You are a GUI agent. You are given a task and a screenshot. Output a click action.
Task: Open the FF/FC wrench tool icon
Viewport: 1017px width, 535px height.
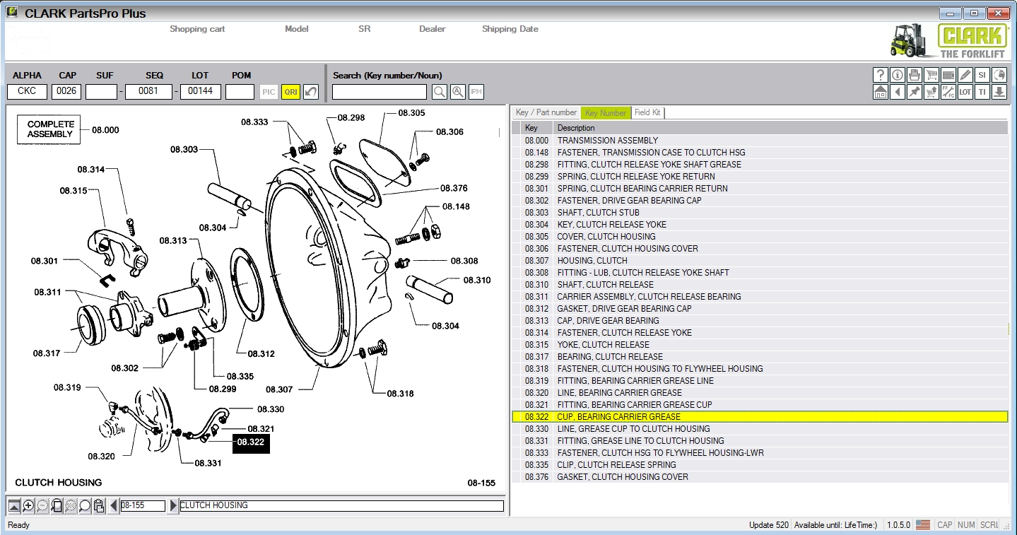tap(948, 92)
